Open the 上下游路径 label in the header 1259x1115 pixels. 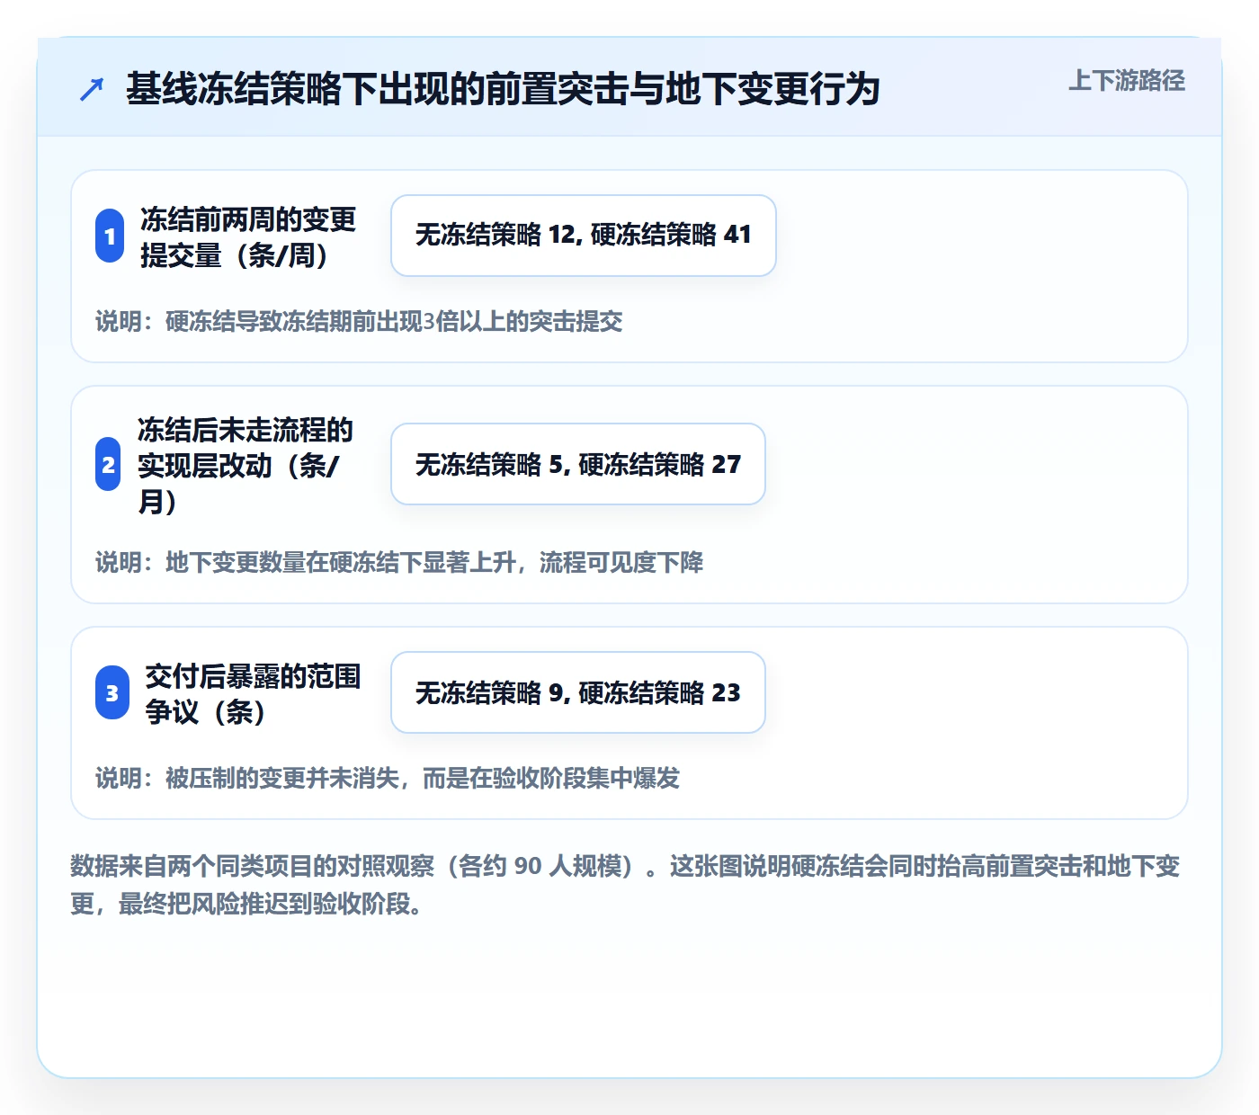1127,81
